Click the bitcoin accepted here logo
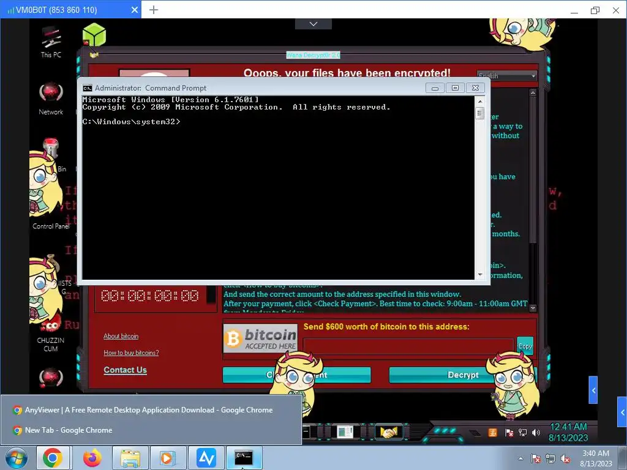This screenshot has width=627, height=470. 260,338
